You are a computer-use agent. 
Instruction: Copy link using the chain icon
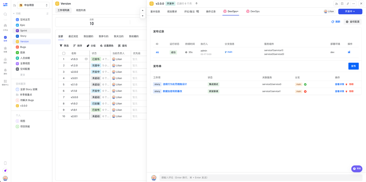[x=348, y=4]
